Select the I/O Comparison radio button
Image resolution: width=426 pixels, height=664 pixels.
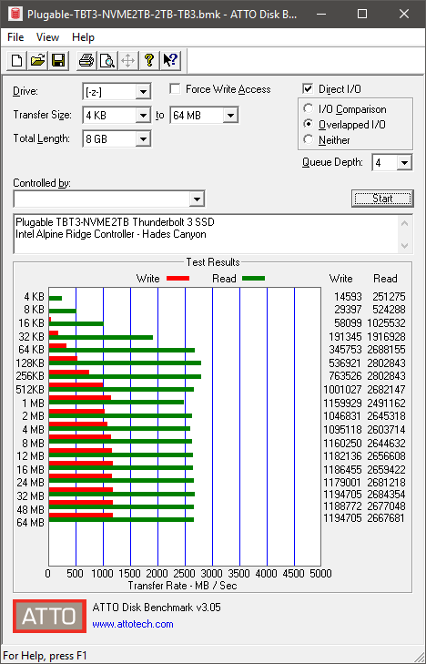click(308, 108)
